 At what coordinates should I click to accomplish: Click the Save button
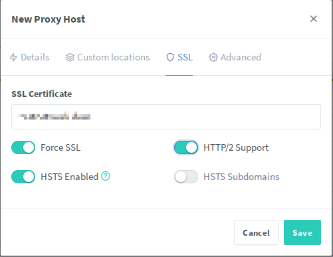[x=302, y=232]
